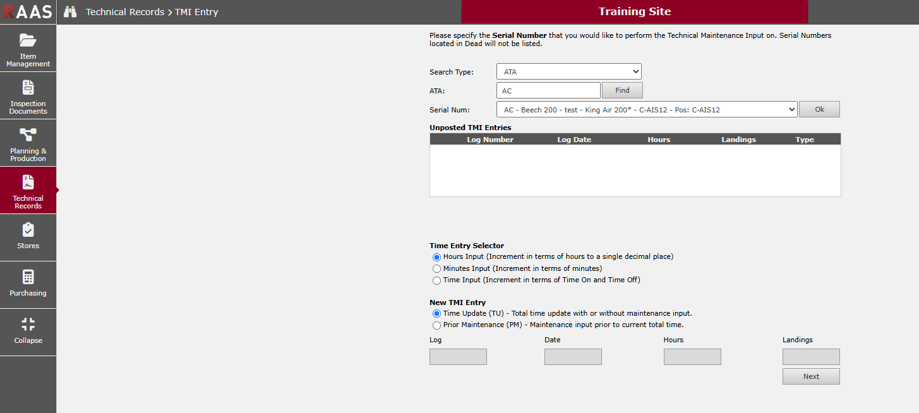This screenshot has height=413, width=919.
Task: Select the Hours Input radio button
Action: [436, 258]
